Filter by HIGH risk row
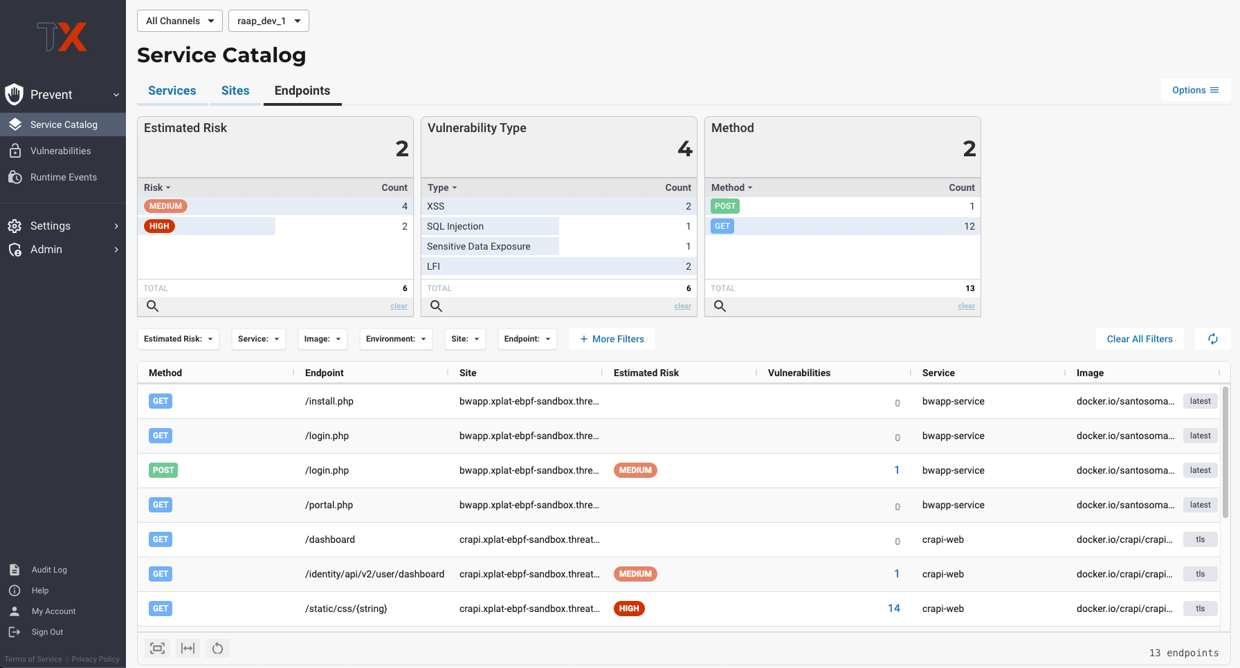1240x668 pixels. [x=275, y=226]
